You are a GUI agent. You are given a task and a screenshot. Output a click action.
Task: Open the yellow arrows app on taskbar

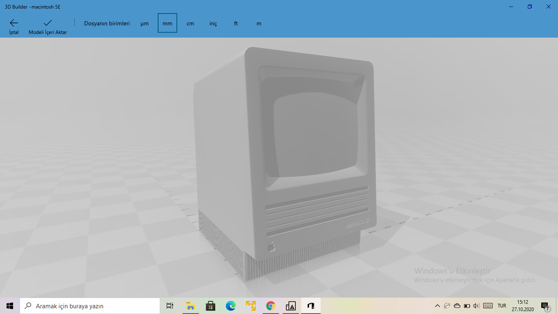click(x=250, y=306)
